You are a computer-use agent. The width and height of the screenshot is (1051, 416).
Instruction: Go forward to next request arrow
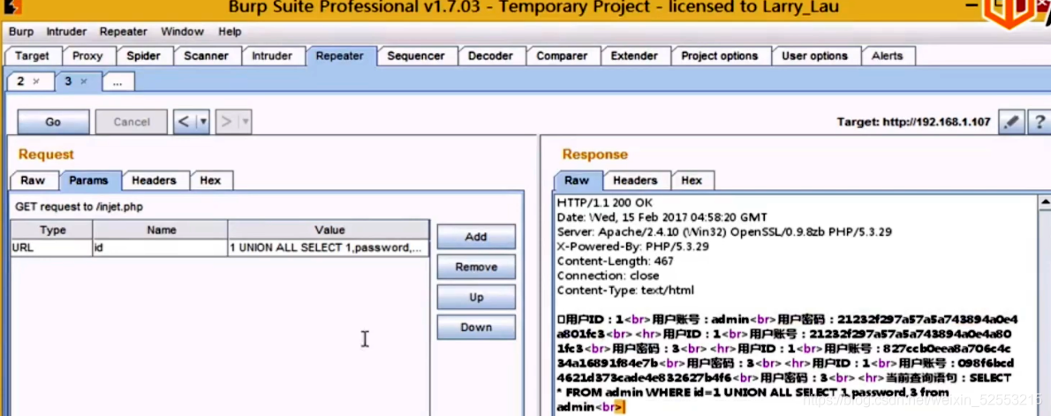227,121
